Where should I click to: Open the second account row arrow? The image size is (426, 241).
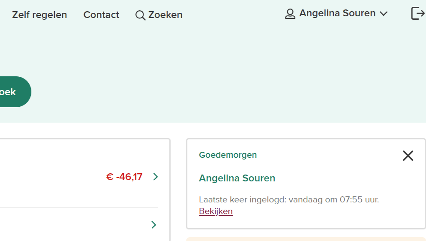click(154, 225)
